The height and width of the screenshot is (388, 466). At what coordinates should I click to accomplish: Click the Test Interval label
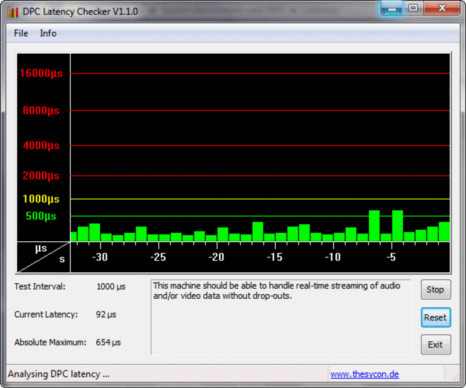click(x=40, y=286)
